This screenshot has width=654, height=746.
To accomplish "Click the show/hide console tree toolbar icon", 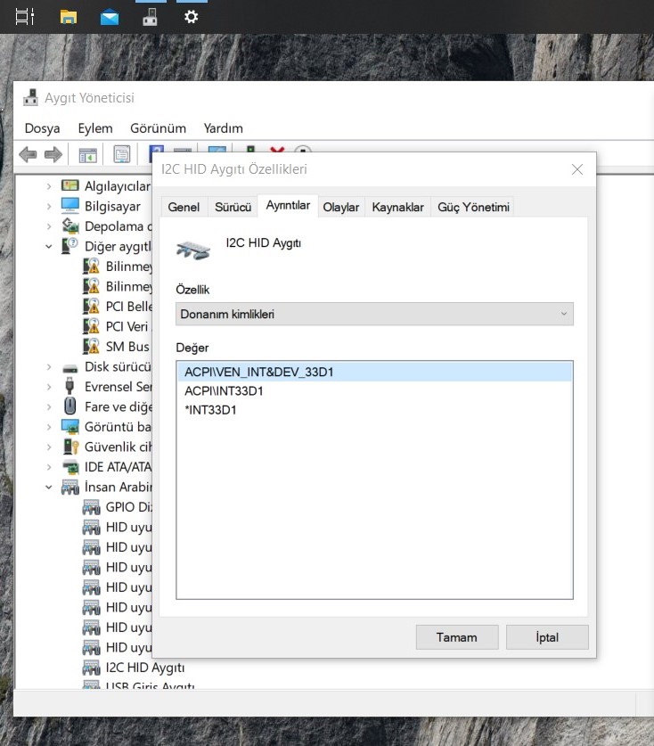I will pos(87,155).
